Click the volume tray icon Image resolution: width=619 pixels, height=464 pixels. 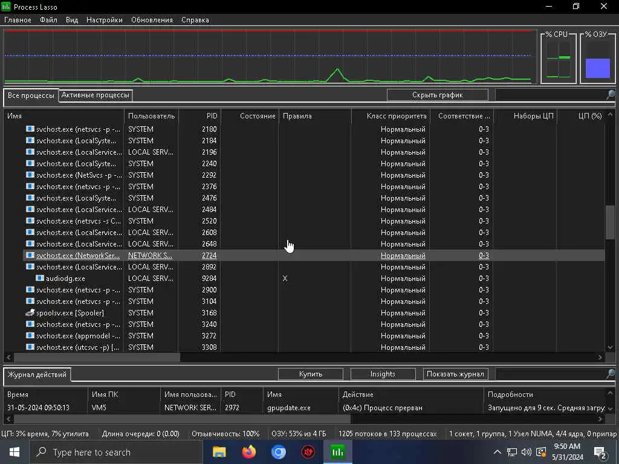pos(526,452)
